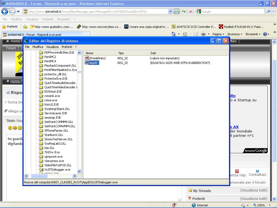Image resolution: width=277 pixels, height=208 pixels.
Task: Select PenIMC2 registry key folder
Action: pyautogui.click(x=50, y=57)
